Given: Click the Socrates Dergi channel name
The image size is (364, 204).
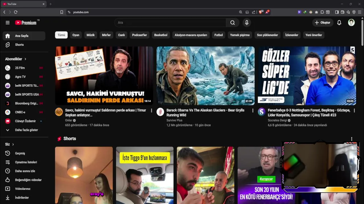Looking at the screenshot, I should pyautogui.click(x=277, y=120).
